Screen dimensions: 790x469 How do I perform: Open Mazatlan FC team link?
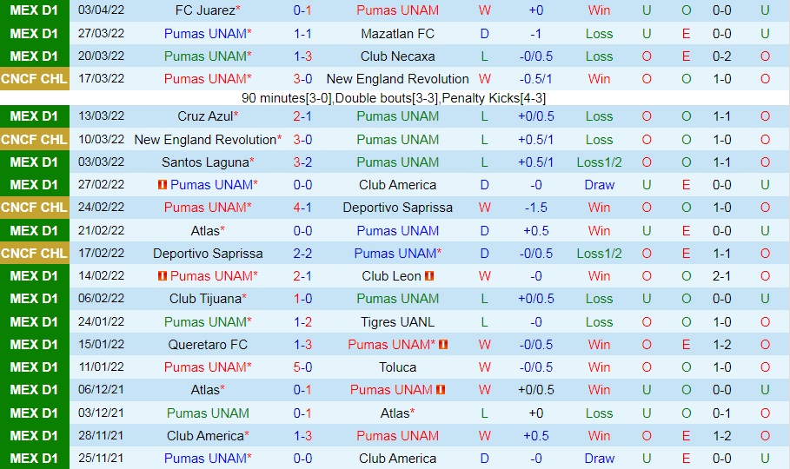tap(397, 34)
